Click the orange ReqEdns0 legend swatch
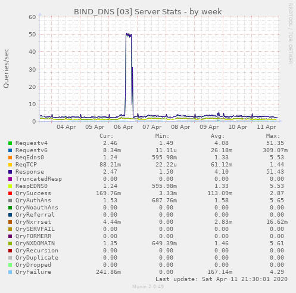Image resolution: width=296 pixels, height=293 pixels. 10,158
